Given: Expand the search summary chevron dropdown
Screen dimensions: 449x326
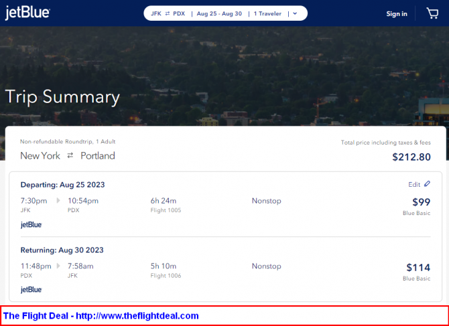Looking at the screenshot, I should (x=296, y=13).
